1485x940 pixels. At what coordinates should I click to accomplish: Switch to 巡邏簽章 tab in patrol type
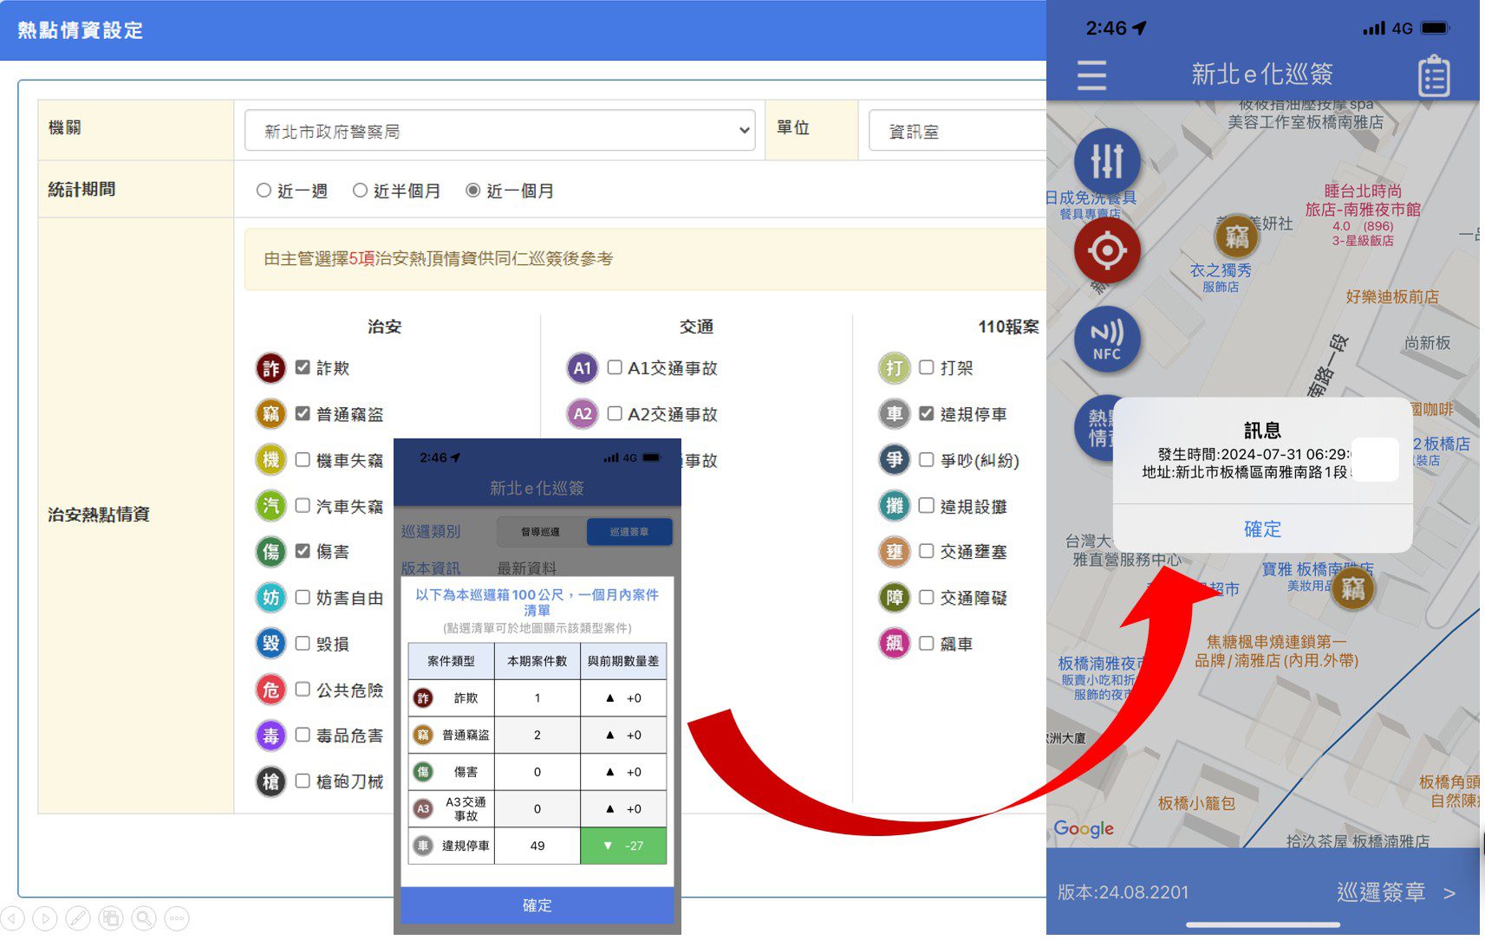point(629,532)
